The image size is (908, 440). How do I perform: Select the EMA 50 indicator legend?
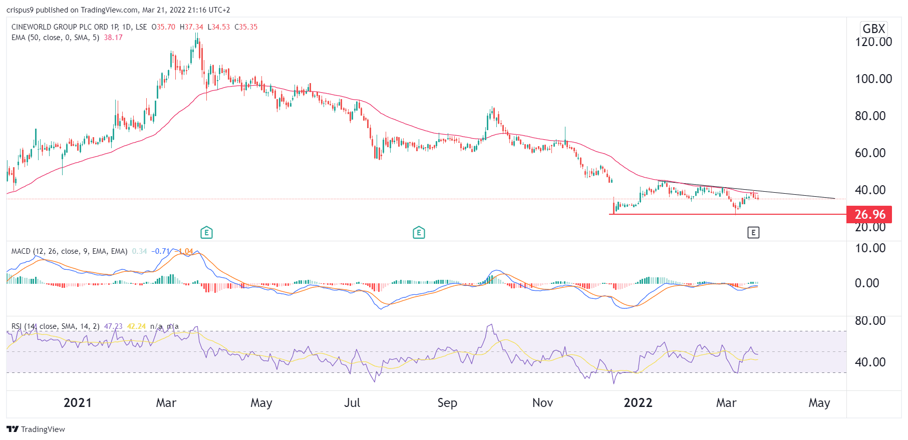[55, 38]
